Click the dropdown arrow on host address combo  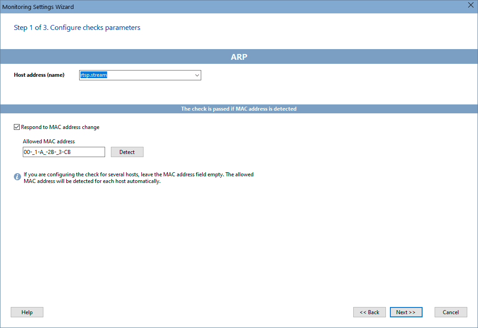click(x=197, y=75)
